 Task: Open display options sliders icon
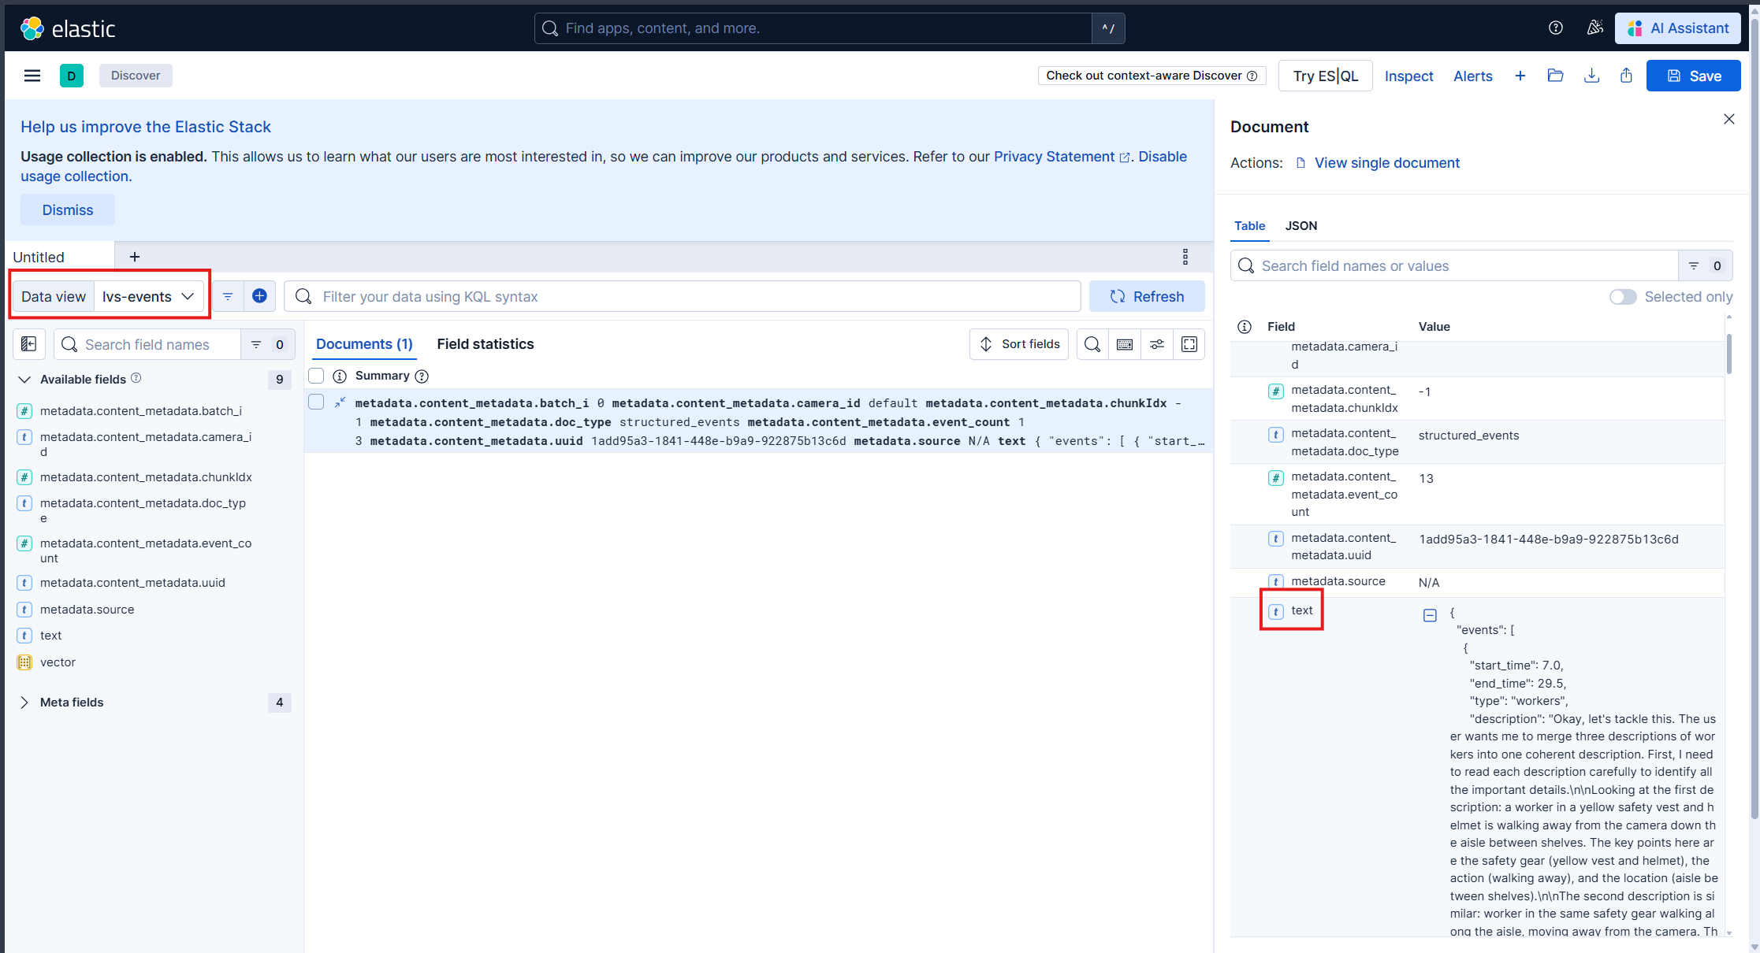tap(1157, 344)
